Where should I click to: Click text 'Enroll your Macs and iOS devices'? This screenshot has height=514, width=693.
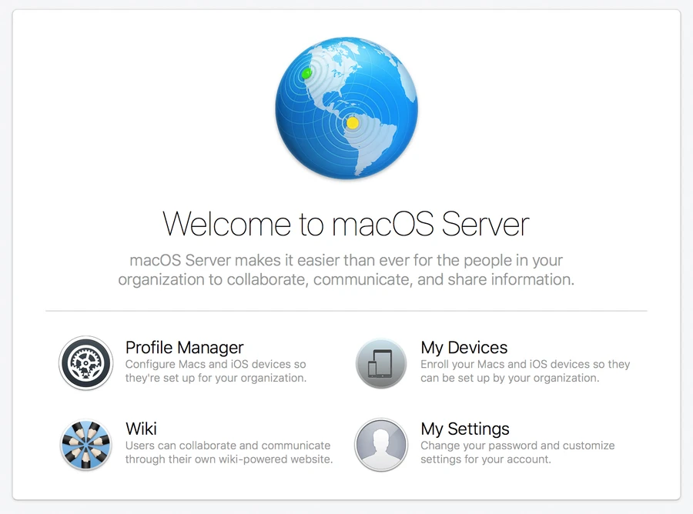pos(505,364)
